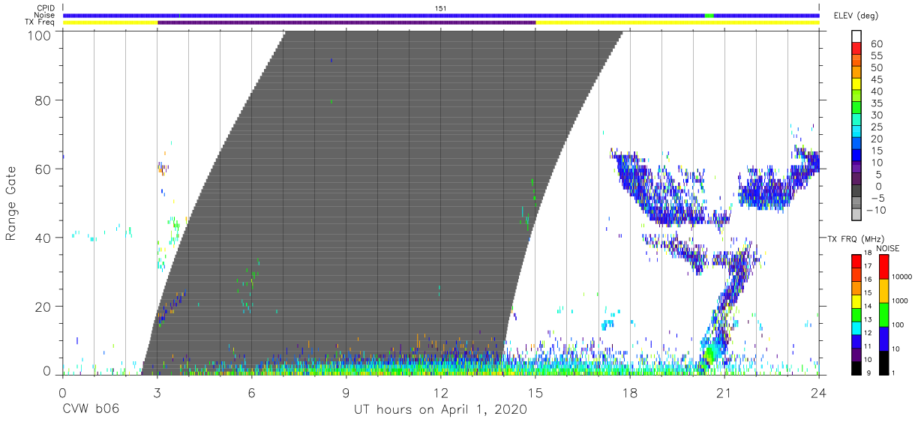This screenshot has width=921, height=425.
Task: Click the x-axis tick label '21'
Action: [724, 392]
